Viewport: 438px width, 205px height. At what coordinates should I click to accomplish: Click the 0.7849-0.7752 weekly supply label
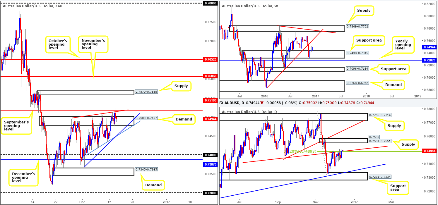tap(358, 26)
